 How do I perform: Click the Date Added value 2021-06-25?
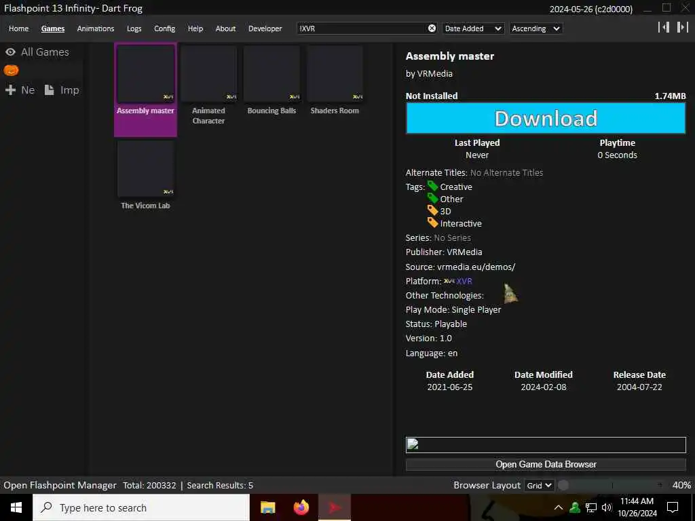(449, 387)
